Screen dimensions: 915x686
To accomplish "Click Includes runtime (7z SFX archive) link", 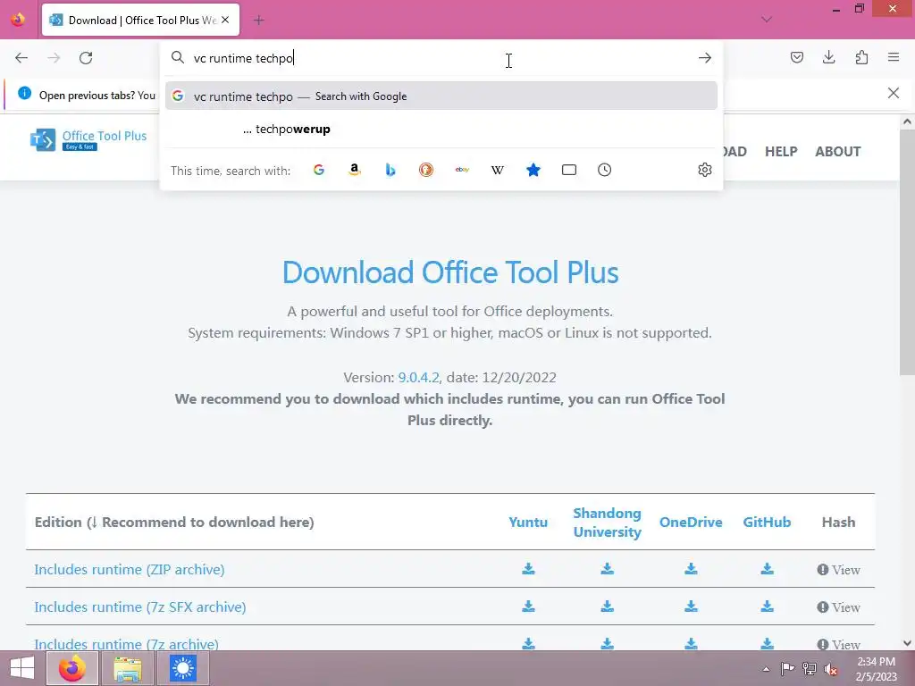I will coord(140,607).
